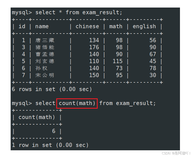Viewport: 192px width, 157px height.
Task: Choose the english score 67
Action: pyautogui.click(x=153, y=54)
